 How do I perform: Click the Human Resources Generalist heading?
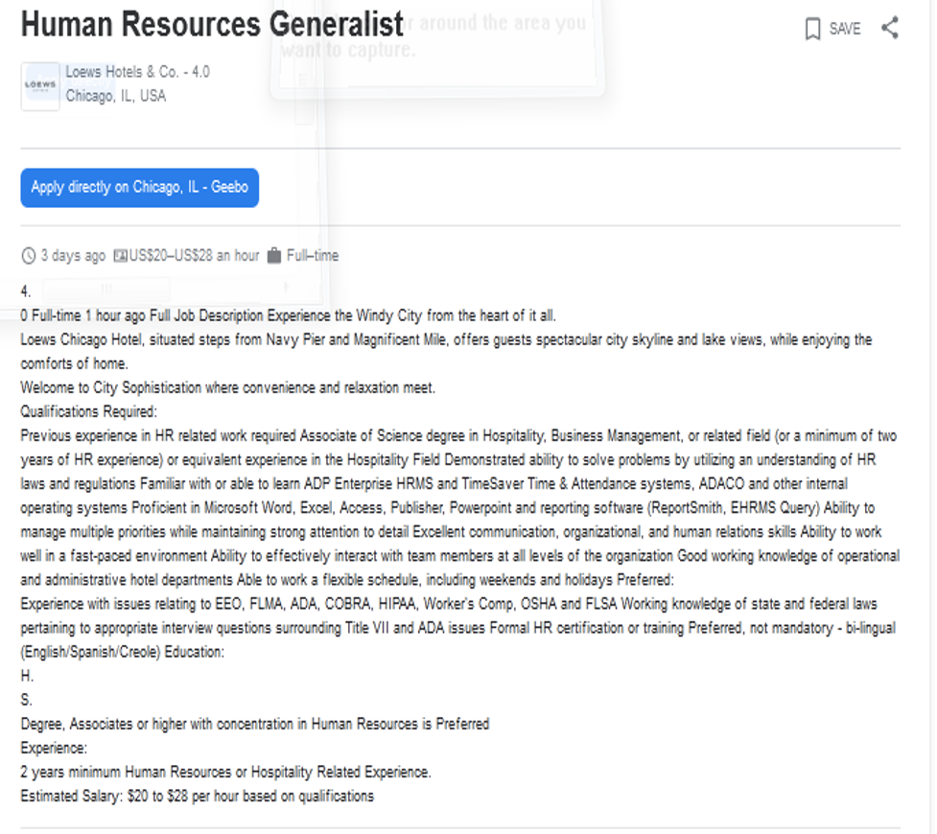click(x=212, y=24)
